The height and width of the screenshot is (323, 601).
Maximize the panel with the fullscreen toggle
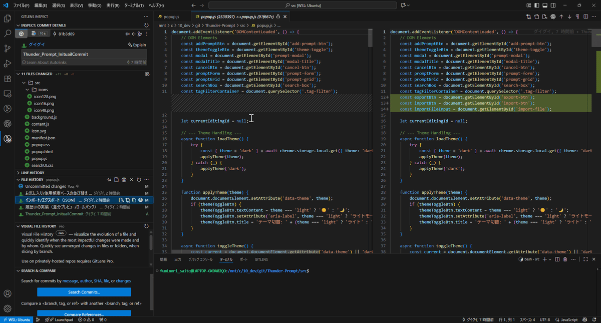[x=585, y=259]
